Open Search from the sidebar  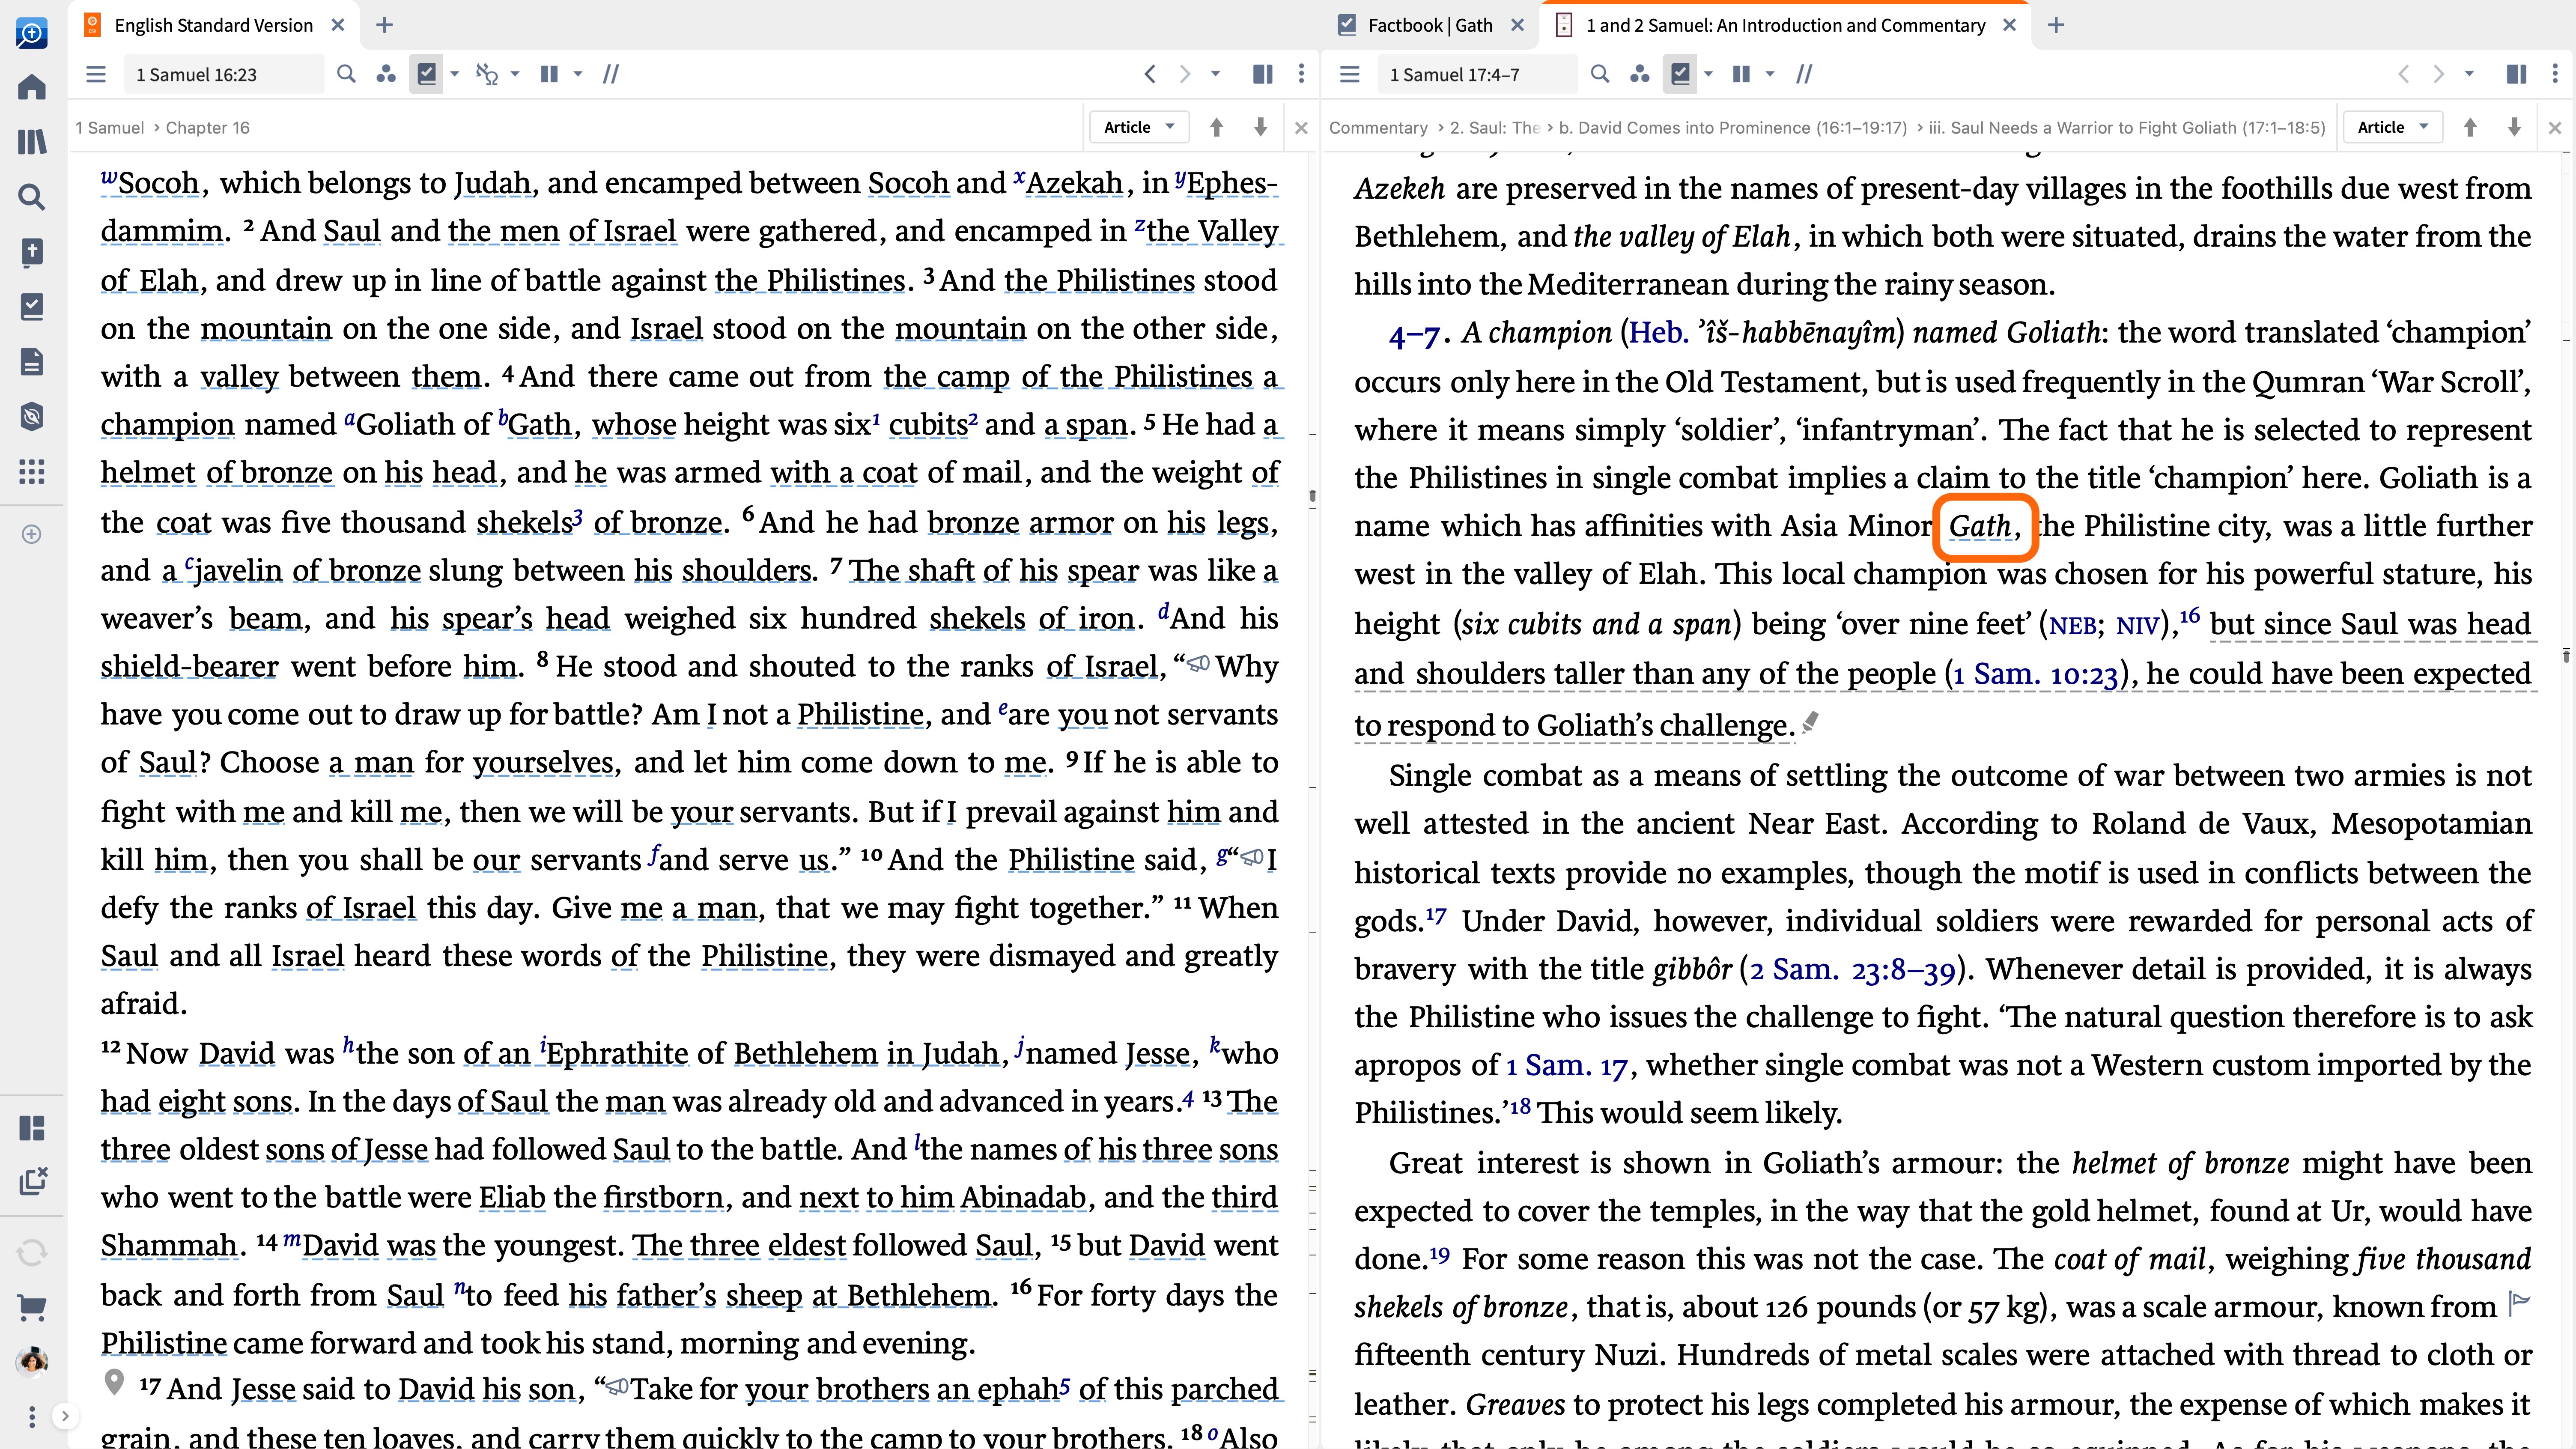click(32, 197)
